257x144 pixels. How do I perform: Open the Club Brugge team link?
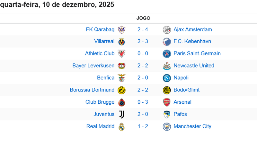[100, 102]
